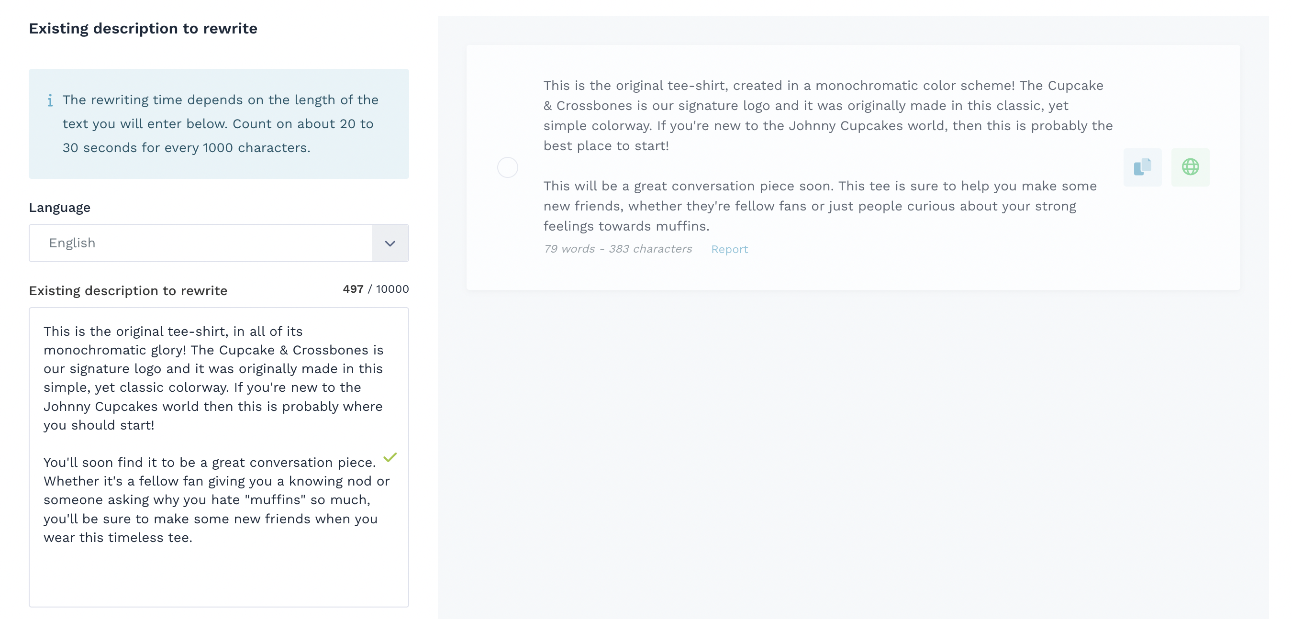
Task: Click empty area below the result card
Action: click(853, 451)
